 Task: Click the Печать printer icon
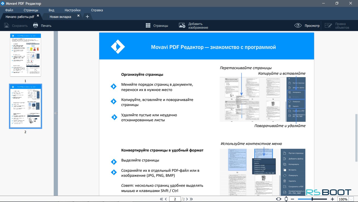[36, 26]
